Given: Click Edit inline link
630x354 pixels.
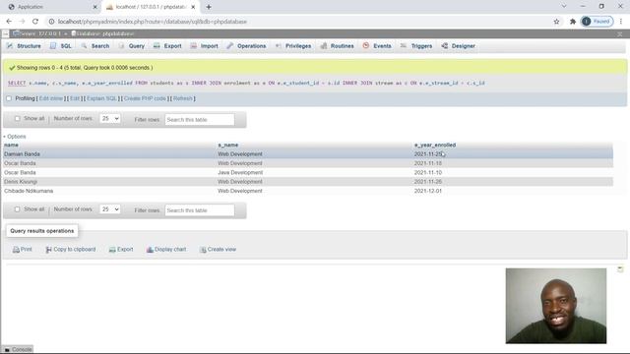Looking at the screenshot, I should point(50,98).
